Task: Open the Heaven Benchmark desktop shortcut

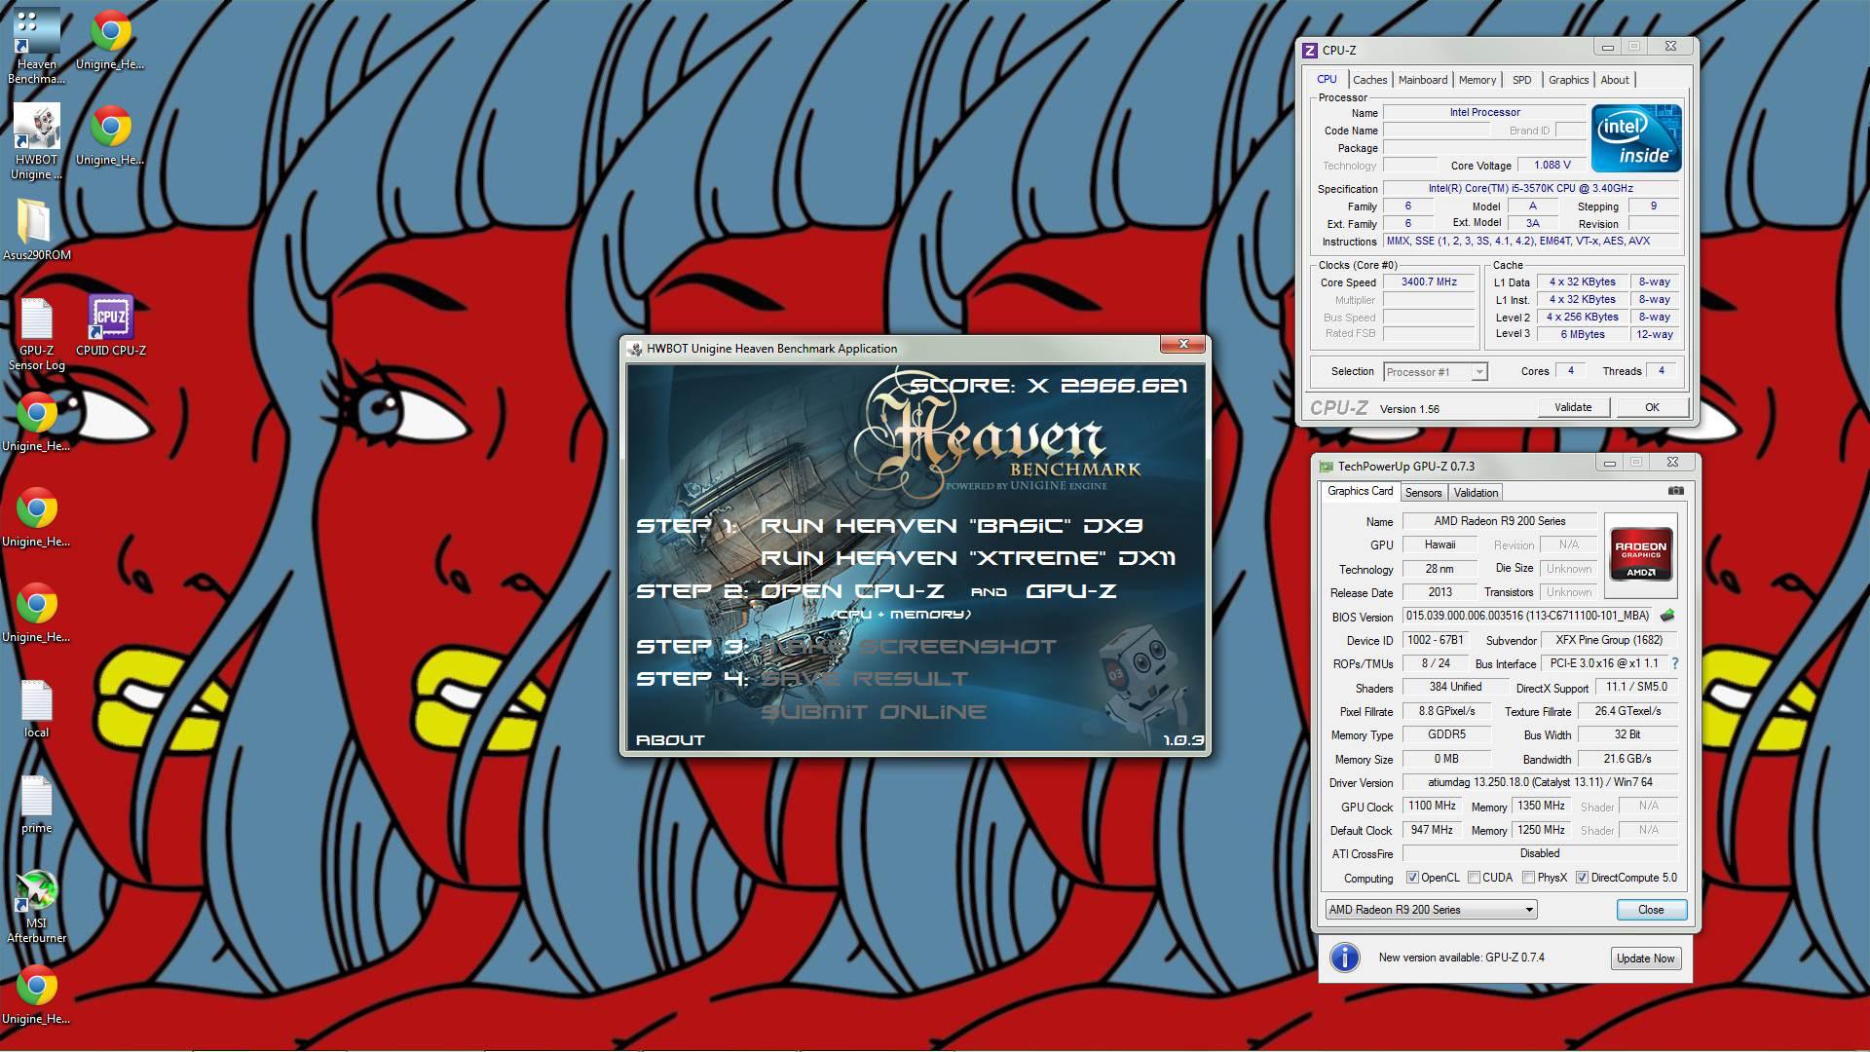Action: point(36,45)
